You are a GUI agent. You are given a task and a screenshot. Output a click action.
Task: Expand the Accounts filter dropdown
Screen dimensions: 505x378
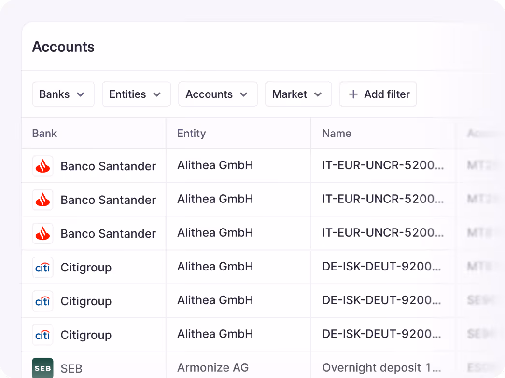[x=218, y=94]
